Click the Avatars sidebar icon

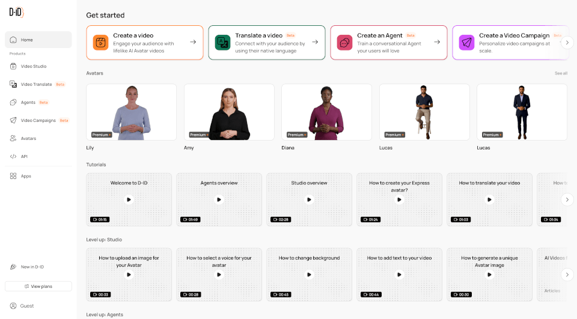(x=13, y=138)
